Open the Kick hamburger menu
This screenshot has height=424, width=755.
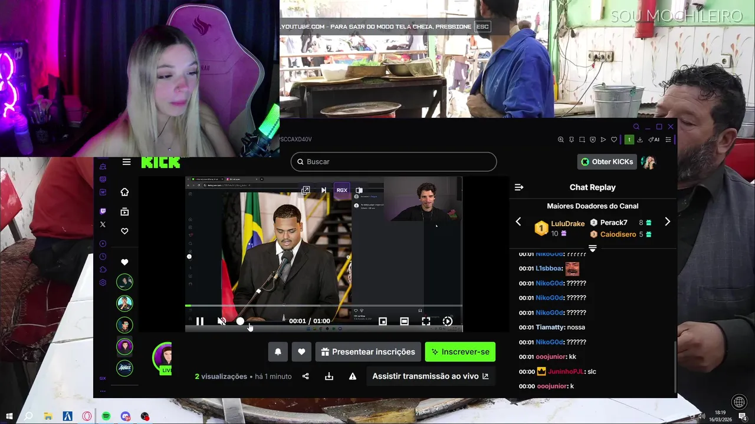tap(126, 162)
